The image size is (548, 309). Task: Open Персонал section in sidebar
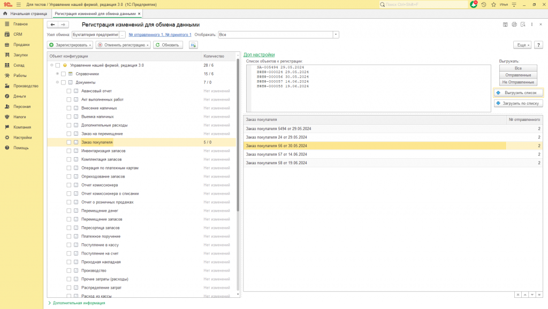click(21, 106)
